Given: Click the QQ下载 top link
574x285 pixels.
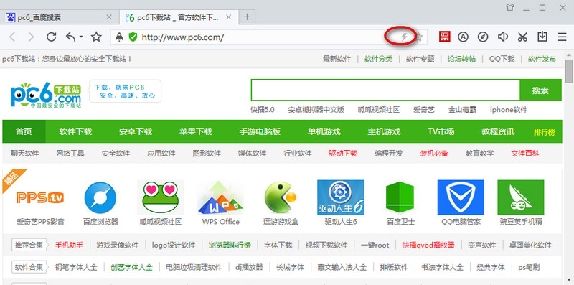Looking at the screenshot, I should (x=502, y=59).
